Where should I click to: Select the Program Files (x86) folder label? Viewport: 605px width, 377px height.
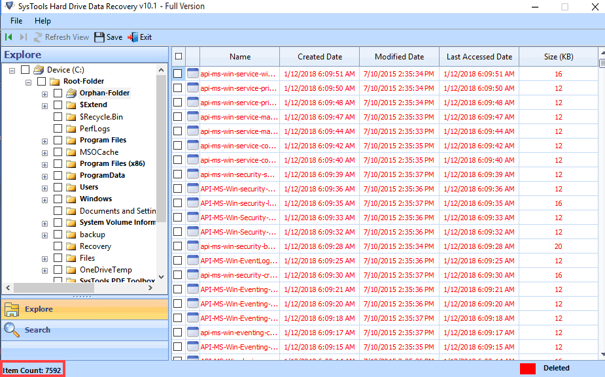(112, 163)
